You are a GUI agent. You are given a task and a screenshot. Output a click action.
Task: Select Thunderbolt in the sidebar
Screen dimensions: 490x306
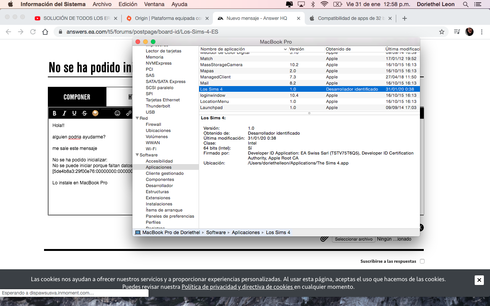[158, 106]
